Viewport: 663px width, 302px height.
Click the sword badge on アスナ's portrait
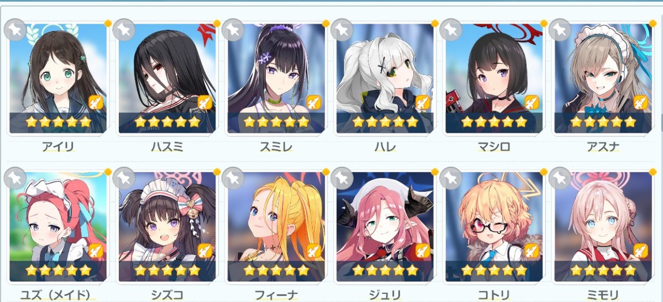[641, 102]
